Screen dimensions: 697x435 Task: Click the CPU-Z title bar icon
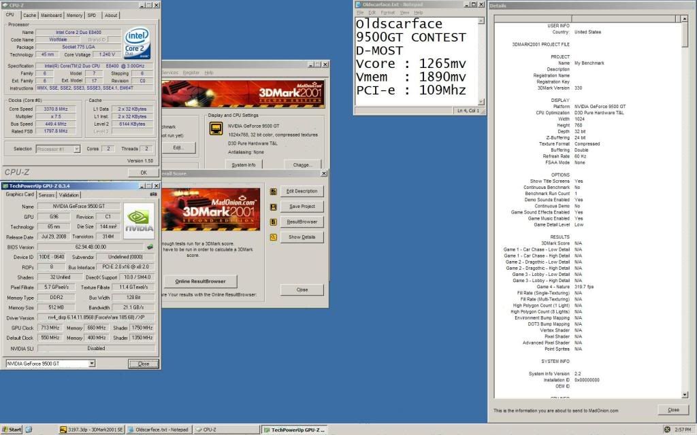[x=5, y=5]
